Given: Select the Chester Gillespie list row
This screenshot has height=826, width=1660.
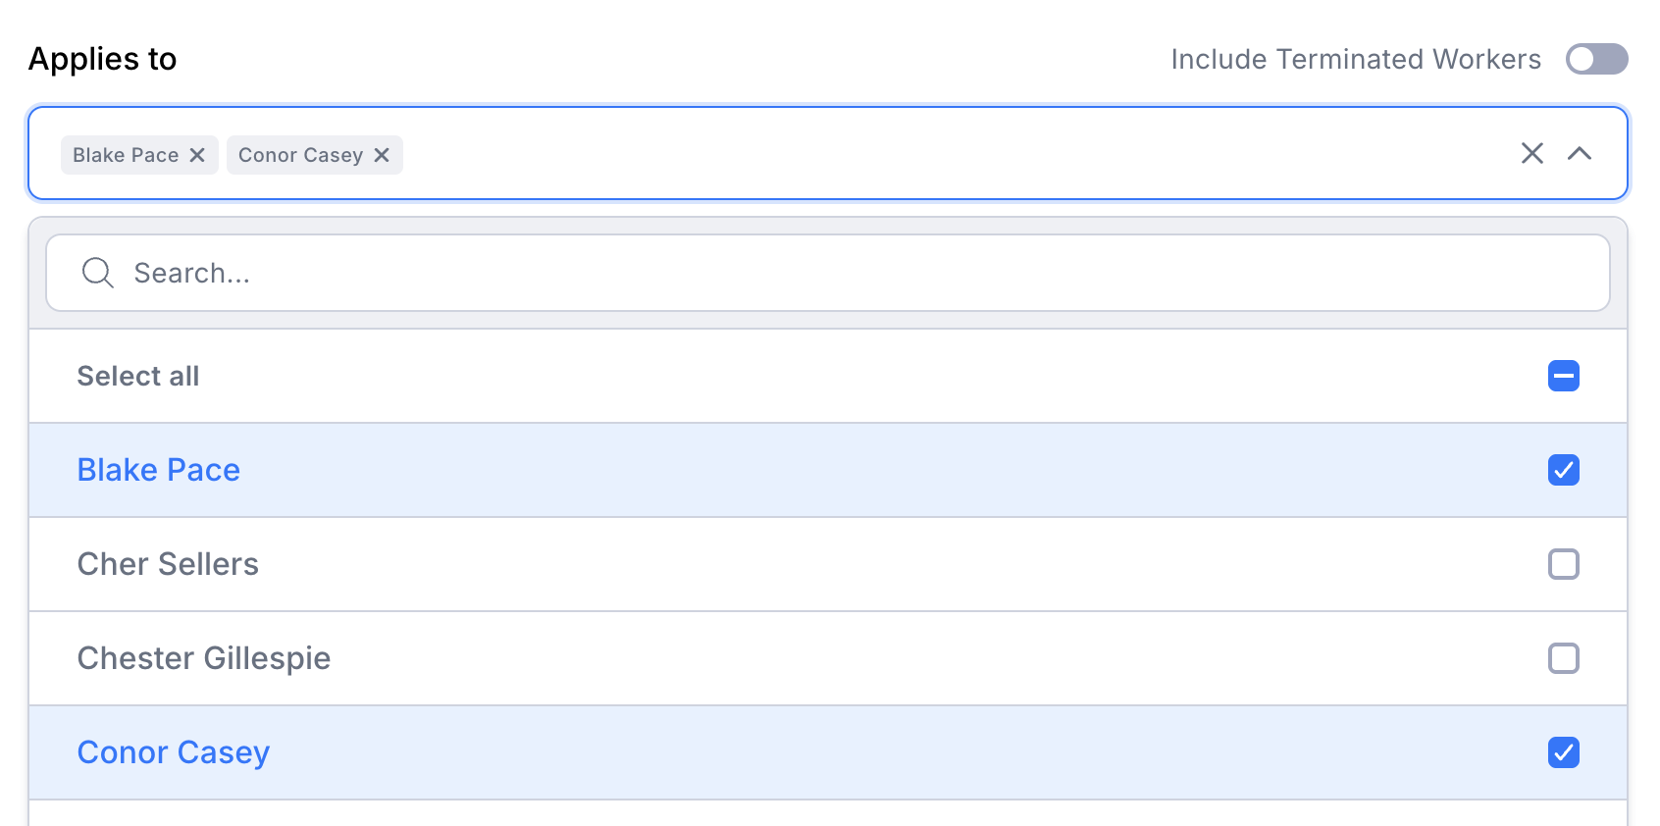Looking at the screenshot, I should pyautogui.click(x=828, y=658).
